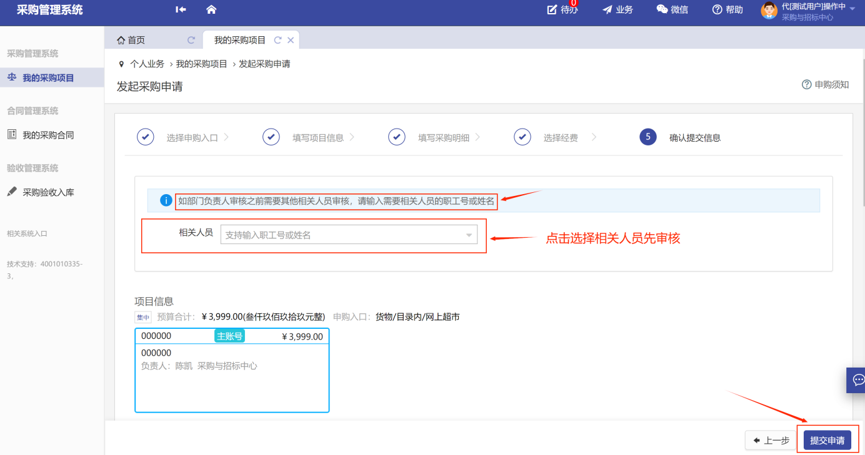Go back with the 上一步 button
The width and height of the screenshot is (865, 455).
tap(771, 440)
